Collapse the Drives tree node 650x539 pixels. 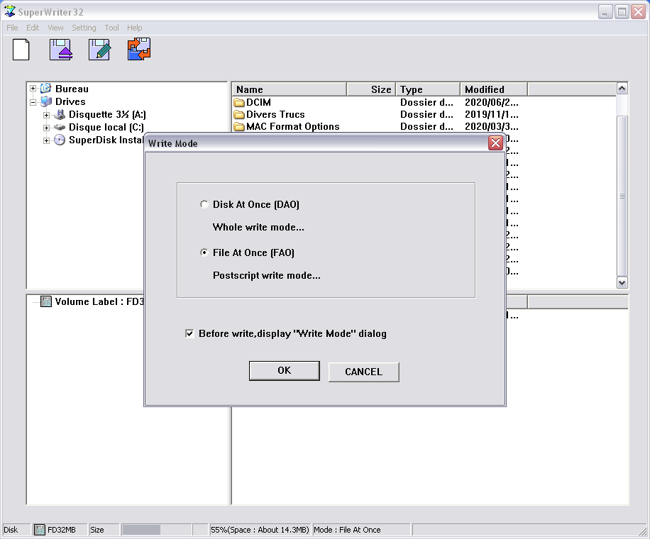[x=33, y=101]
